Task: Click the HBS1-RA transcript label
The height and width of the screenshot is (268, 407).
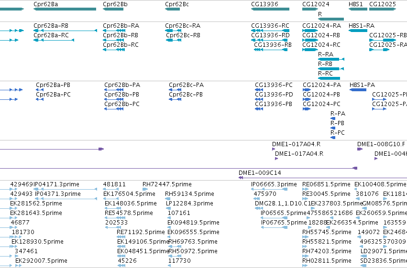Action: coord(362,26)
